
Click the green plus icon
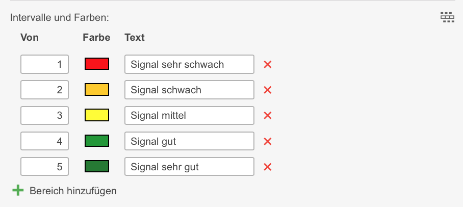(x=18, y=191)
